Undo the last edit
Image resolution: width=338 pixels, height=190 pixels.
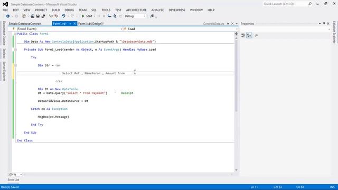point(63,16)
